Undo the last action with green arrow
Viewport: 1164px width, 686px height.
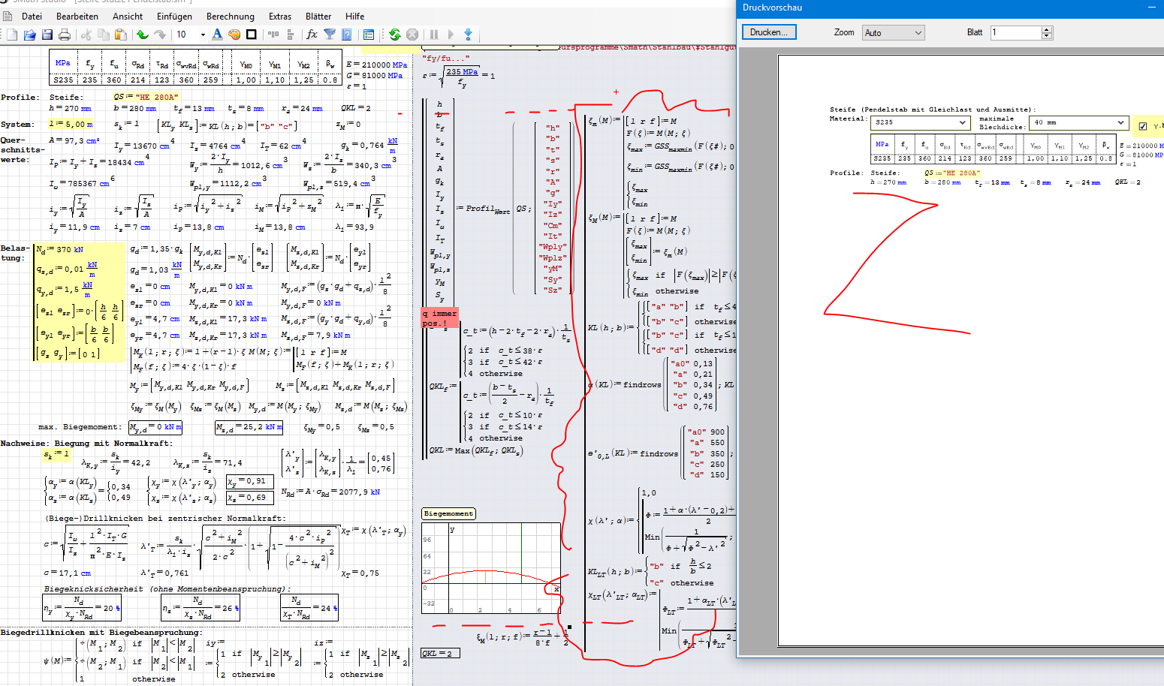tap(143, 35)
